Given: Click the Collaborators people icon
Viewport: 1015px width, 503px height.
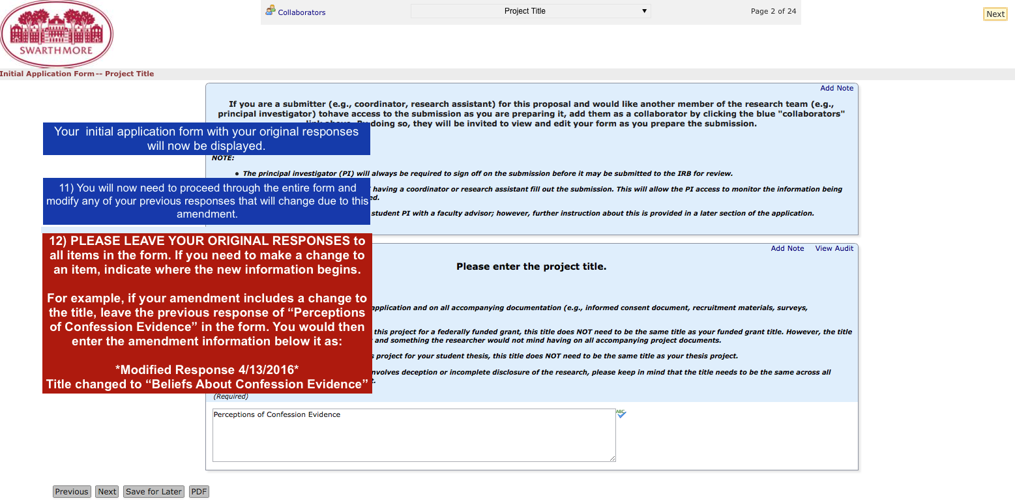Looking at the screenshot, I should click(270, 10).
